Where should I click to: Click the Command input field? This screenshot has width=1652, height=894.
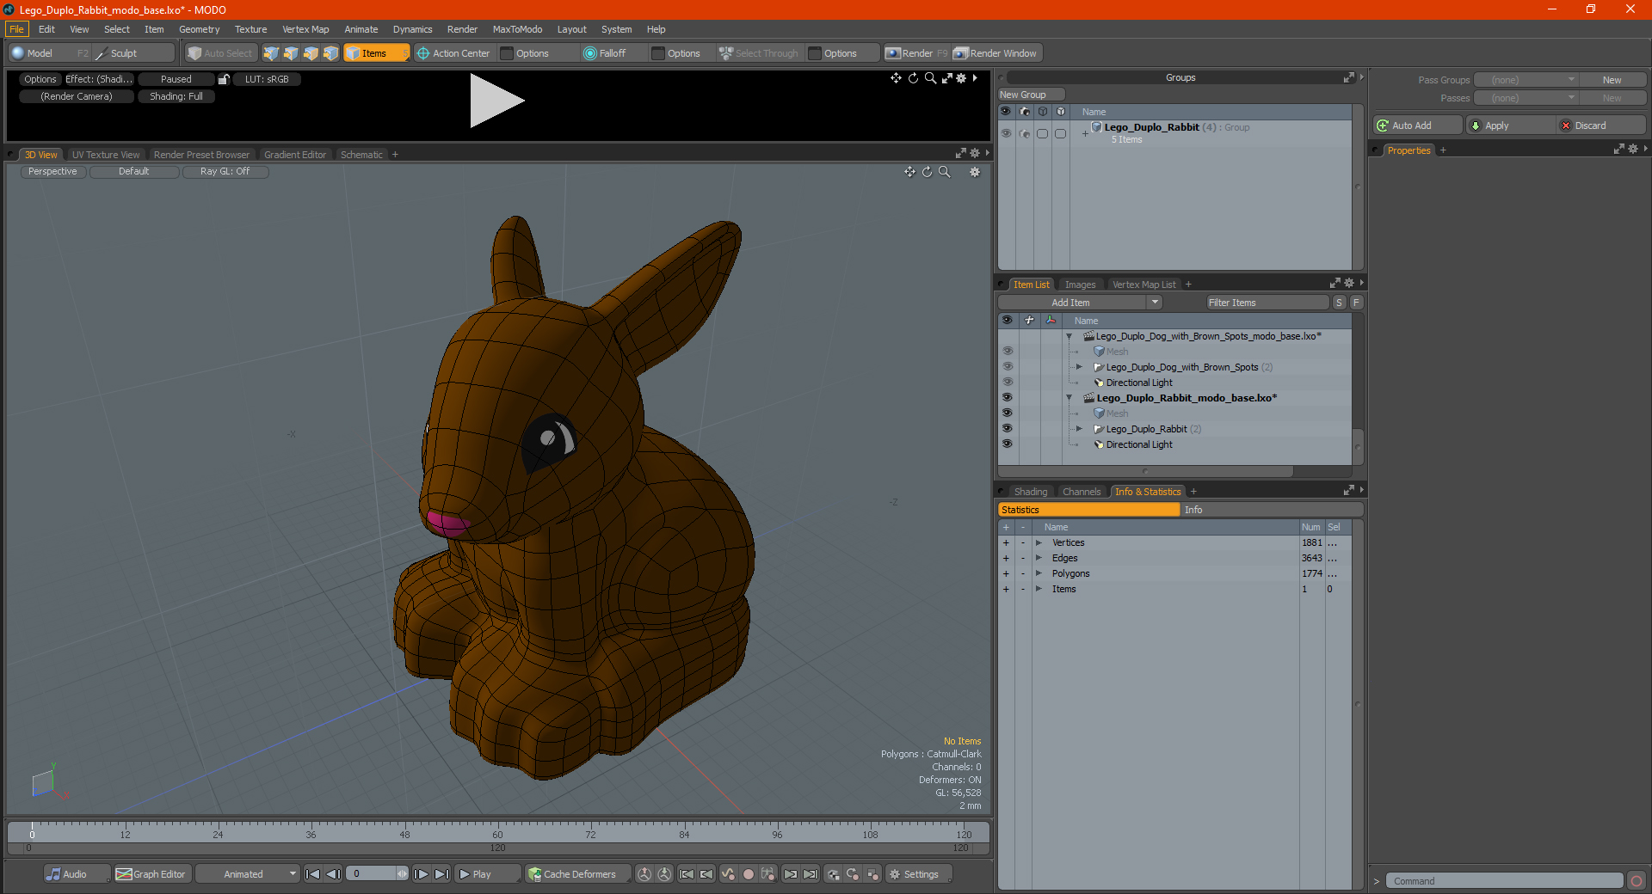(x=1503, y=881)
